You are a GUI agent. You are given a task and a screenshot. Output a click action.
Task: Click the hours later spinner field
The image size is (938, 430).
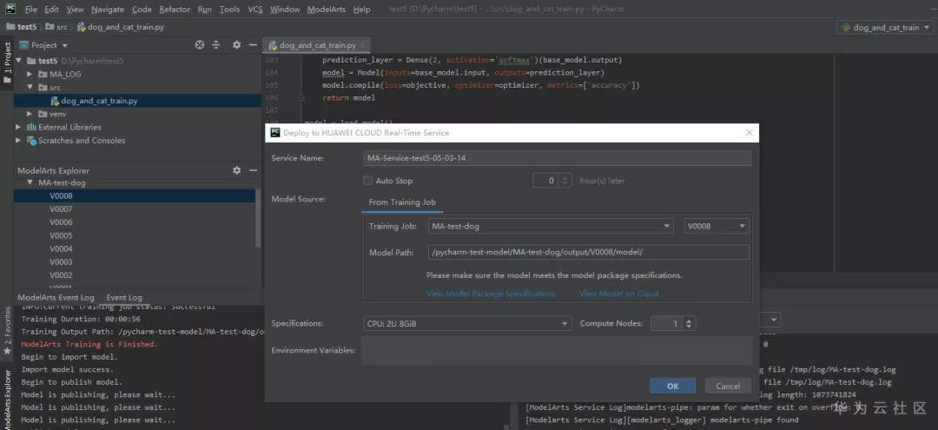552,181
